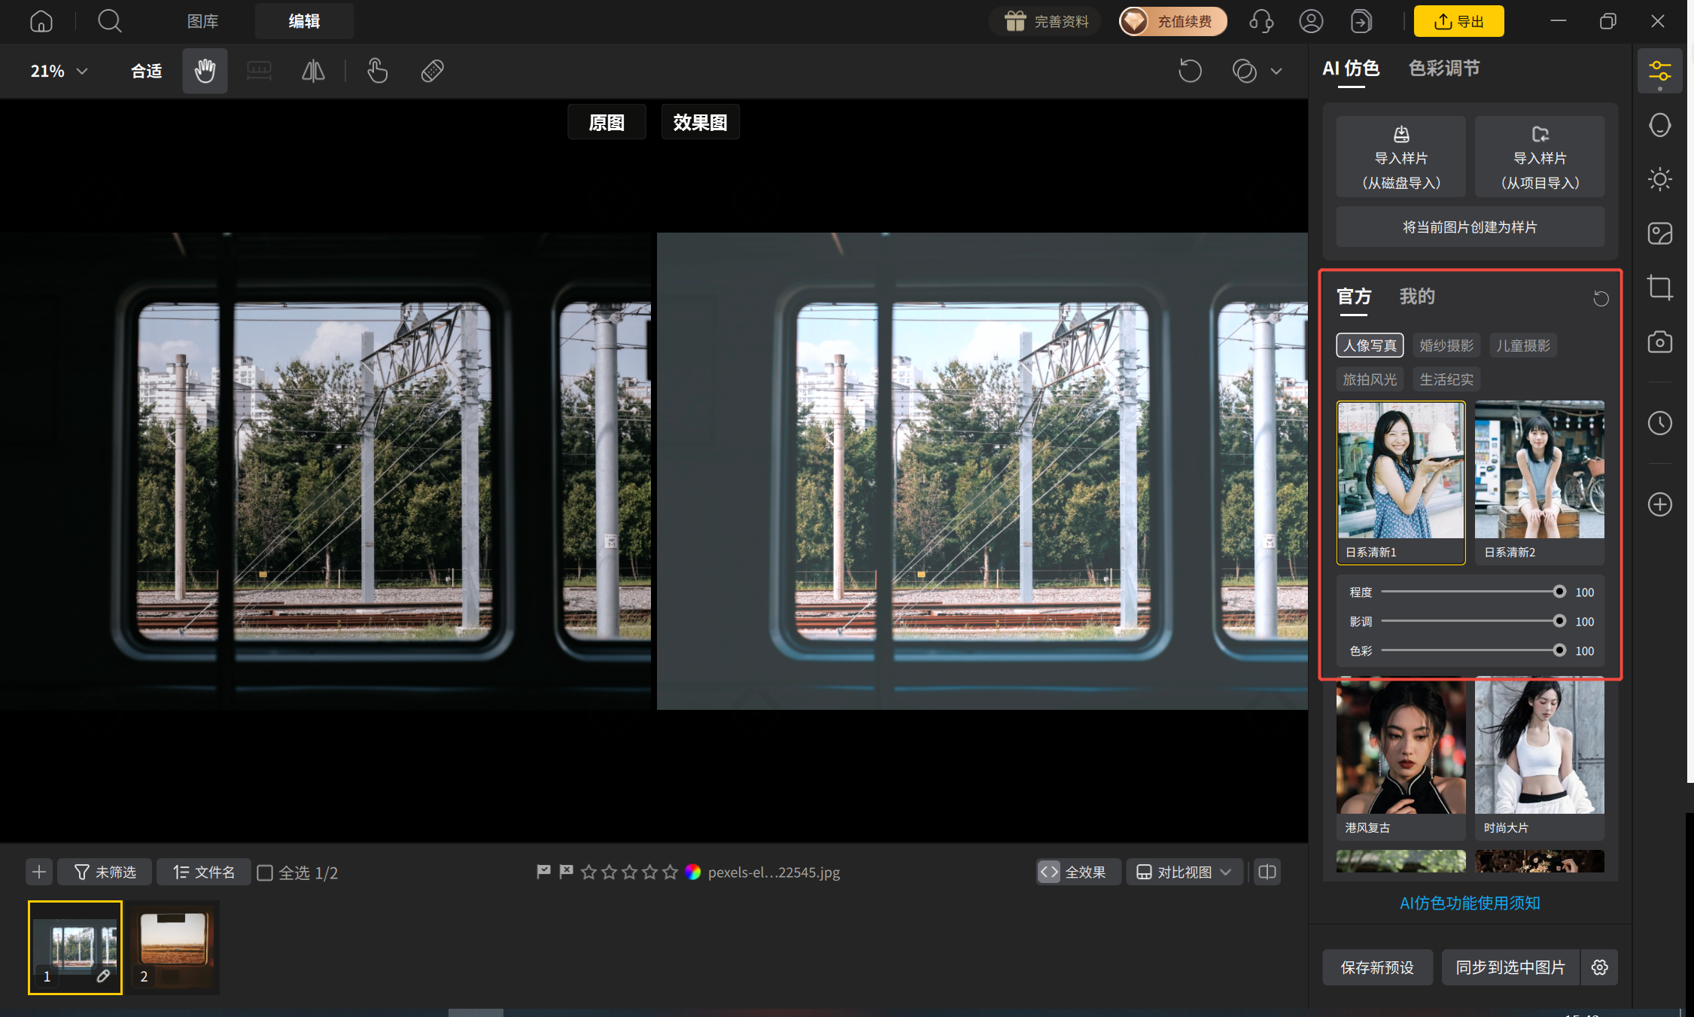
Task: Select the hand pan tool
Action: [205, 71]
